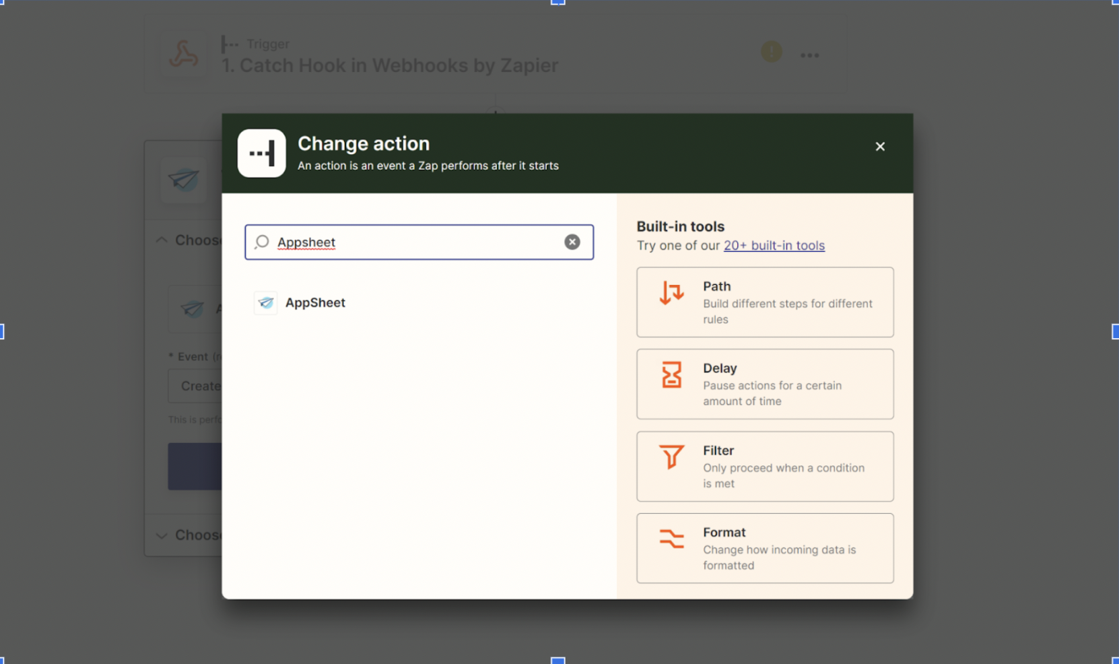1119x664 pixels.
Task: Close the Change action dialog
Action: pos(880,146)
